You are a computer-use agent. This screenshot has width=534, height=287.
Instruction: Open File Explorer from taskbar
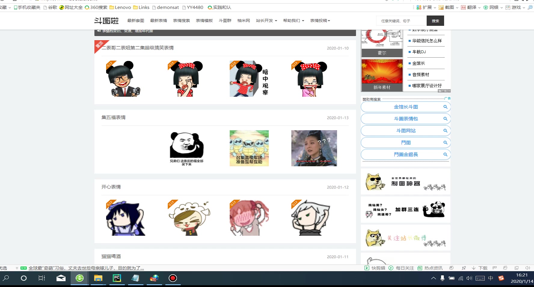tap(98, 278)
